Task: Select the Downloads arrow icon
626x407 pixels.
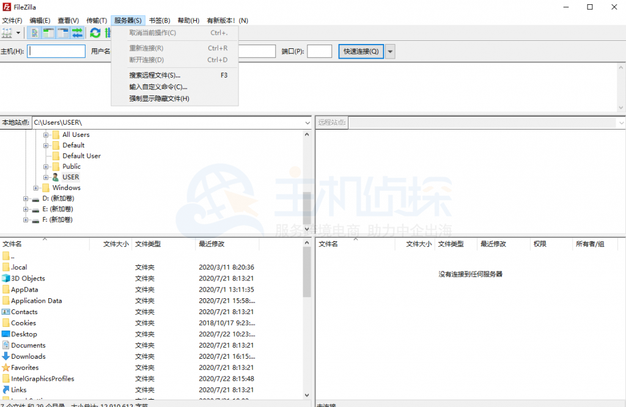Action: (6, 356)
